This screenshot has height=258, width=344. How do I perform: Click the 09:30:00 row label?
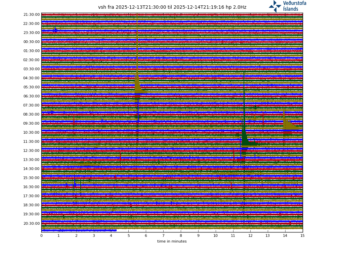tap(32, 124)
